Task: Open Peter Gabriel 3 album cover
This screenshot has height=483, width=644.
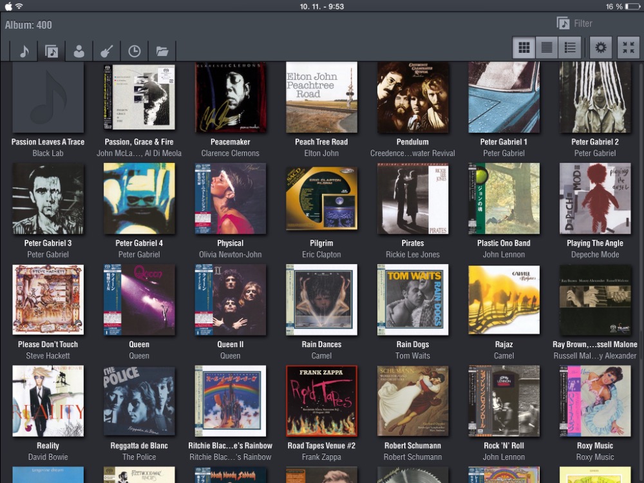Action: pyautogui.click(x=48, y=198)
